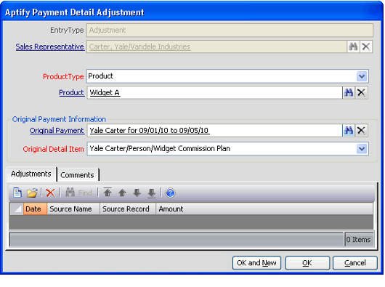Open the Sales Representative link
The height and width of the screenshot is (287, 385).
click(50, 47)
